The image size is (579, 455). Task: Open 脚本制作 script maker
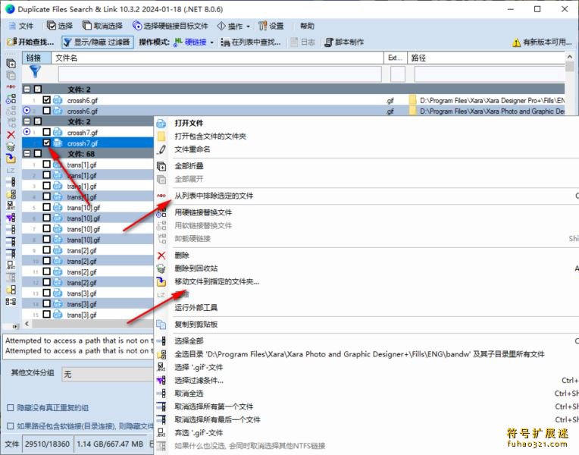(344, 42)
